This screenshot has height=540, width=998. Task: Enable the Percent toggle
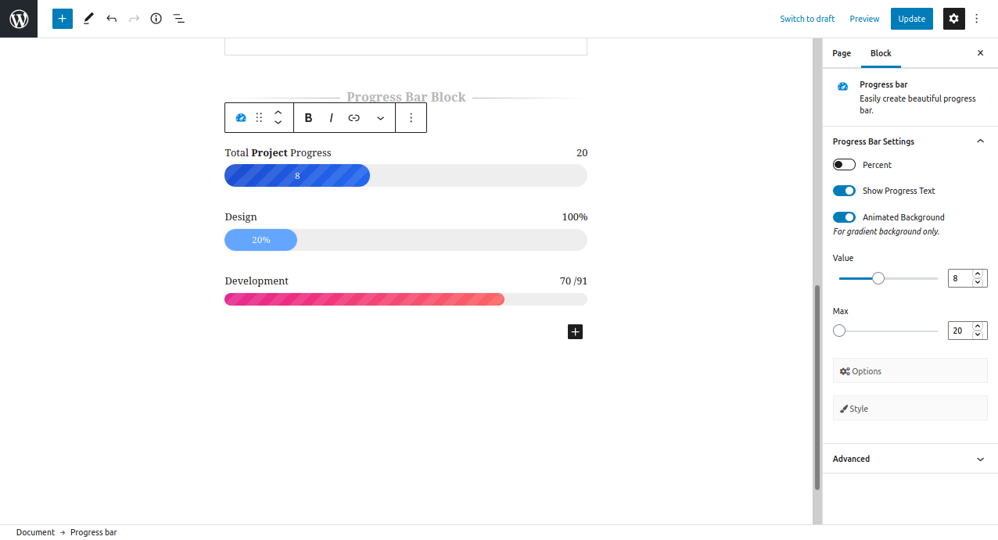click(844, 165)
